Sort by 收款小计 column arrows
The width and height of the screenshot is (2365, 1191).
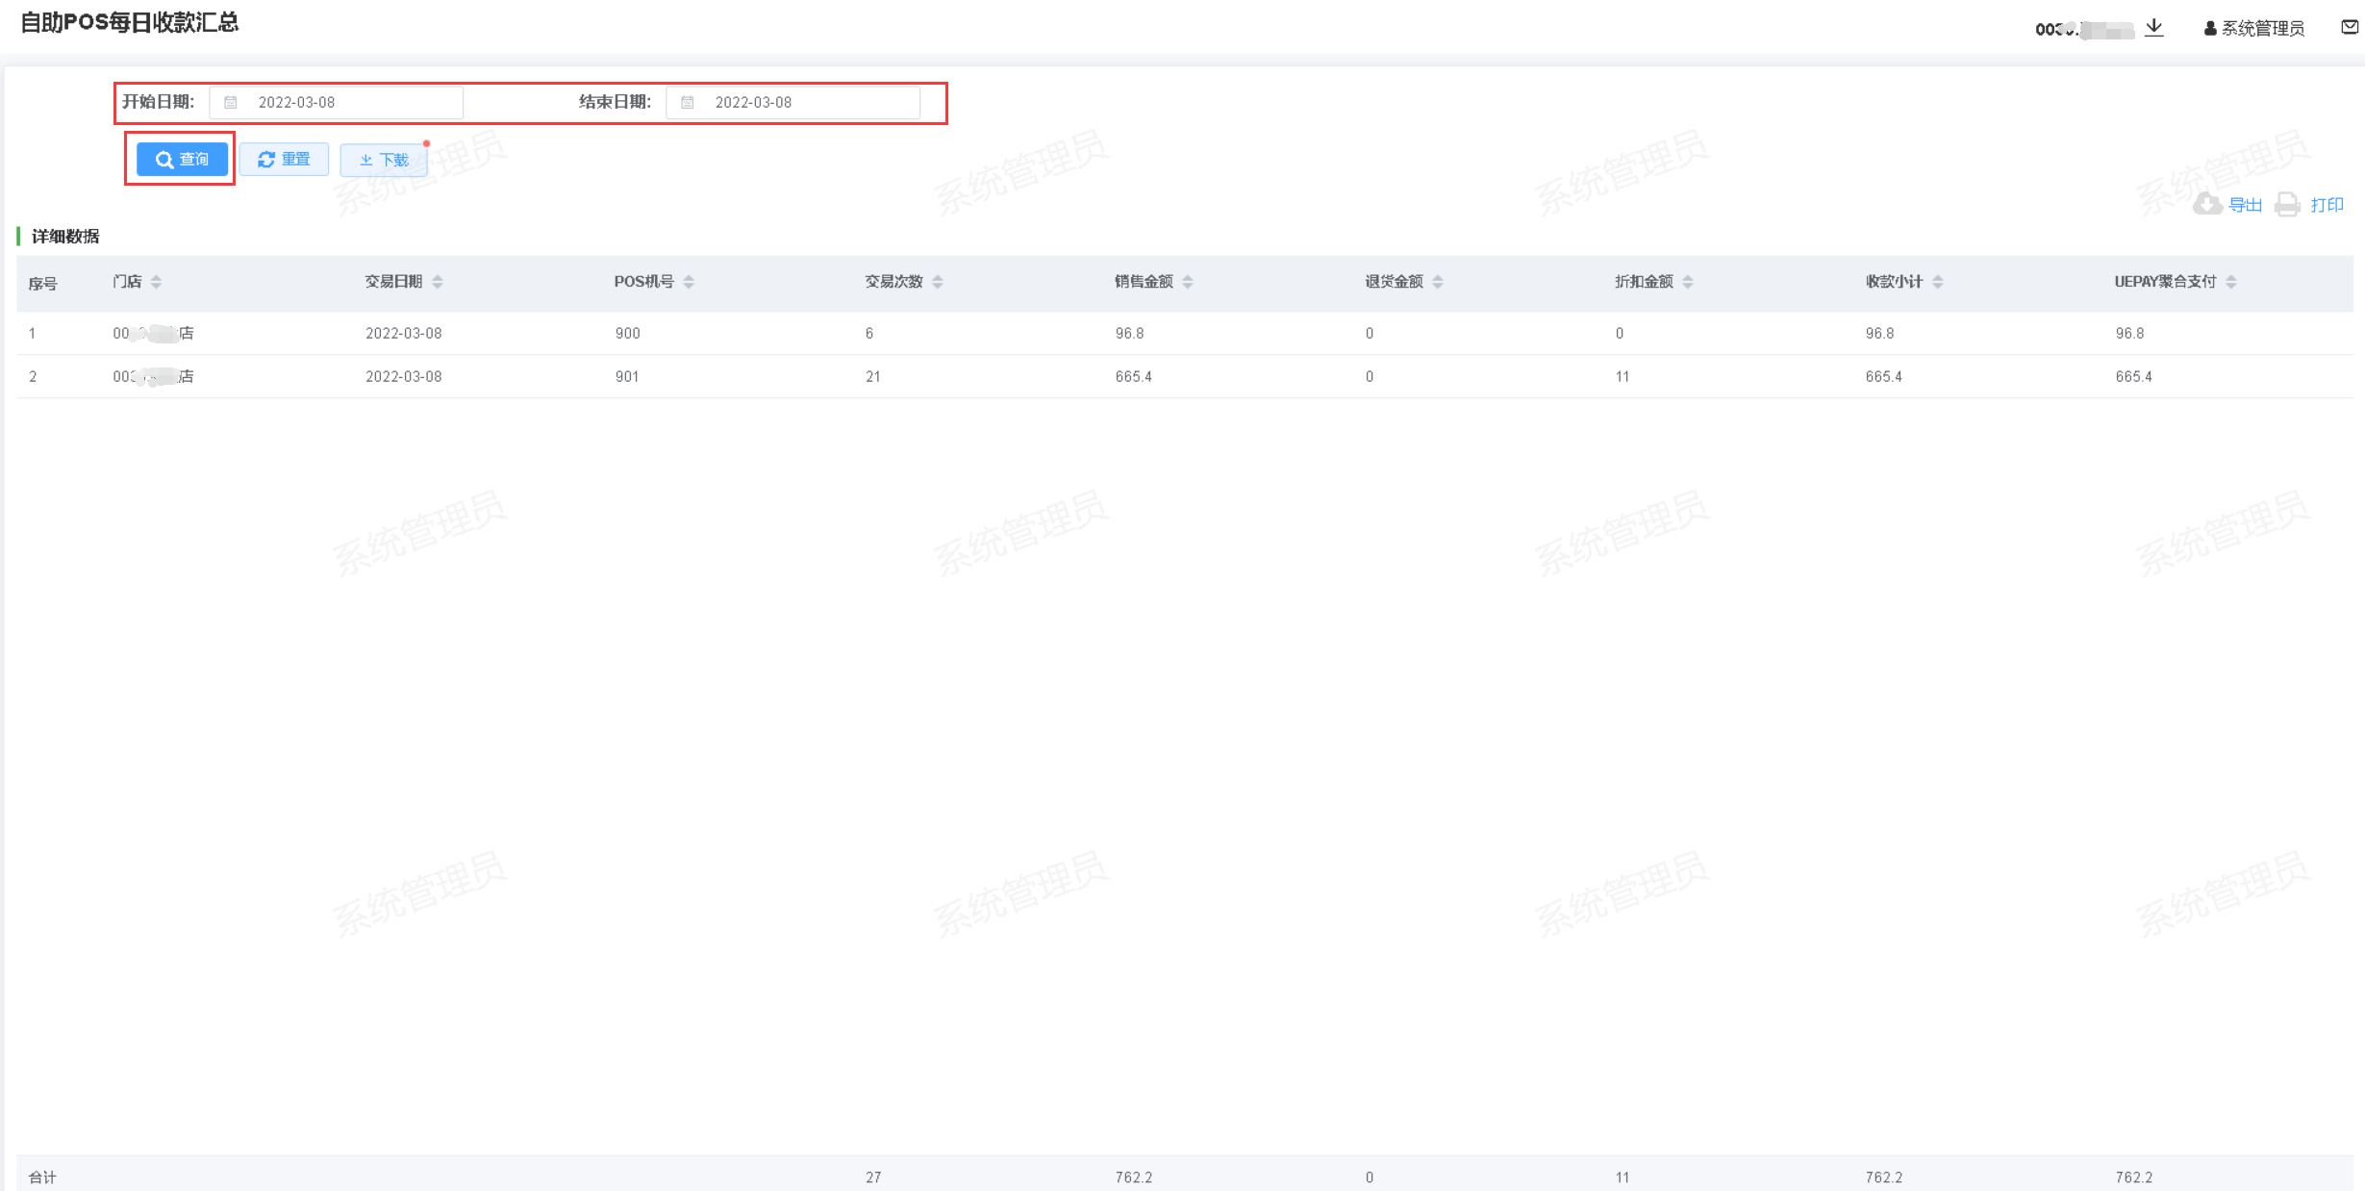point(1938,281)
